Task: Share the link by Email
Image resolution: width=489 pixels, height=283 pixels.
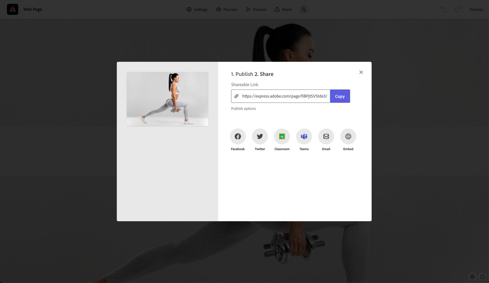Action: tap(326, 136)
